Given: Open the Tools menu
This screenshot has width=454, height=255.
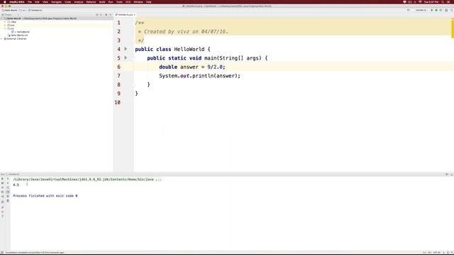Looking at the screenshot, I should tap(119, 1).
